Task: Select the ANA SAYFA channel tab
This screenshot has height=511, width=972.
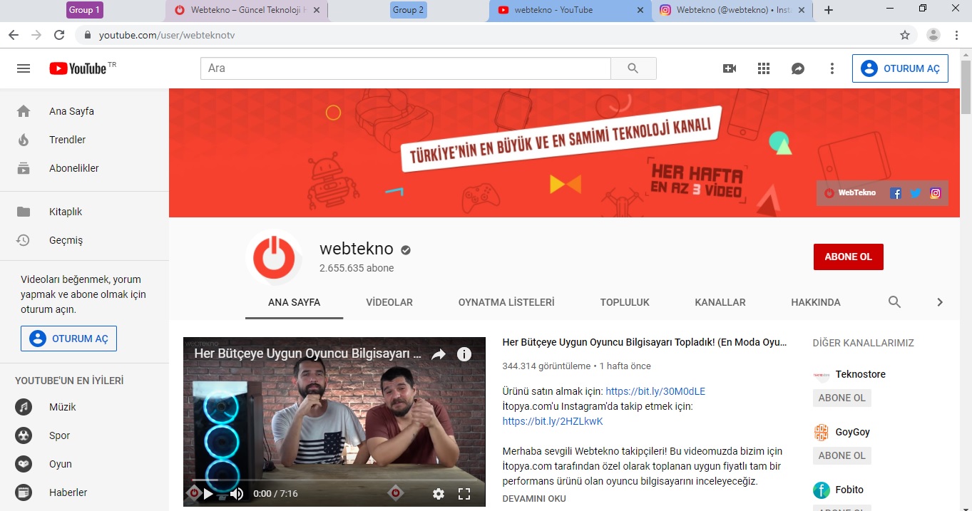Action: 294,302
